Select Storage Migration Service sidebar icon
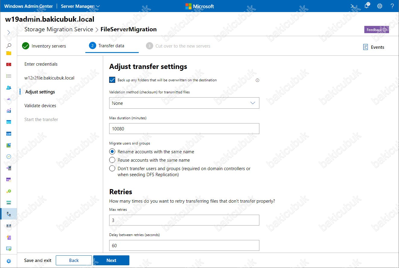This screenshot has width=399, height=268. 9,214
